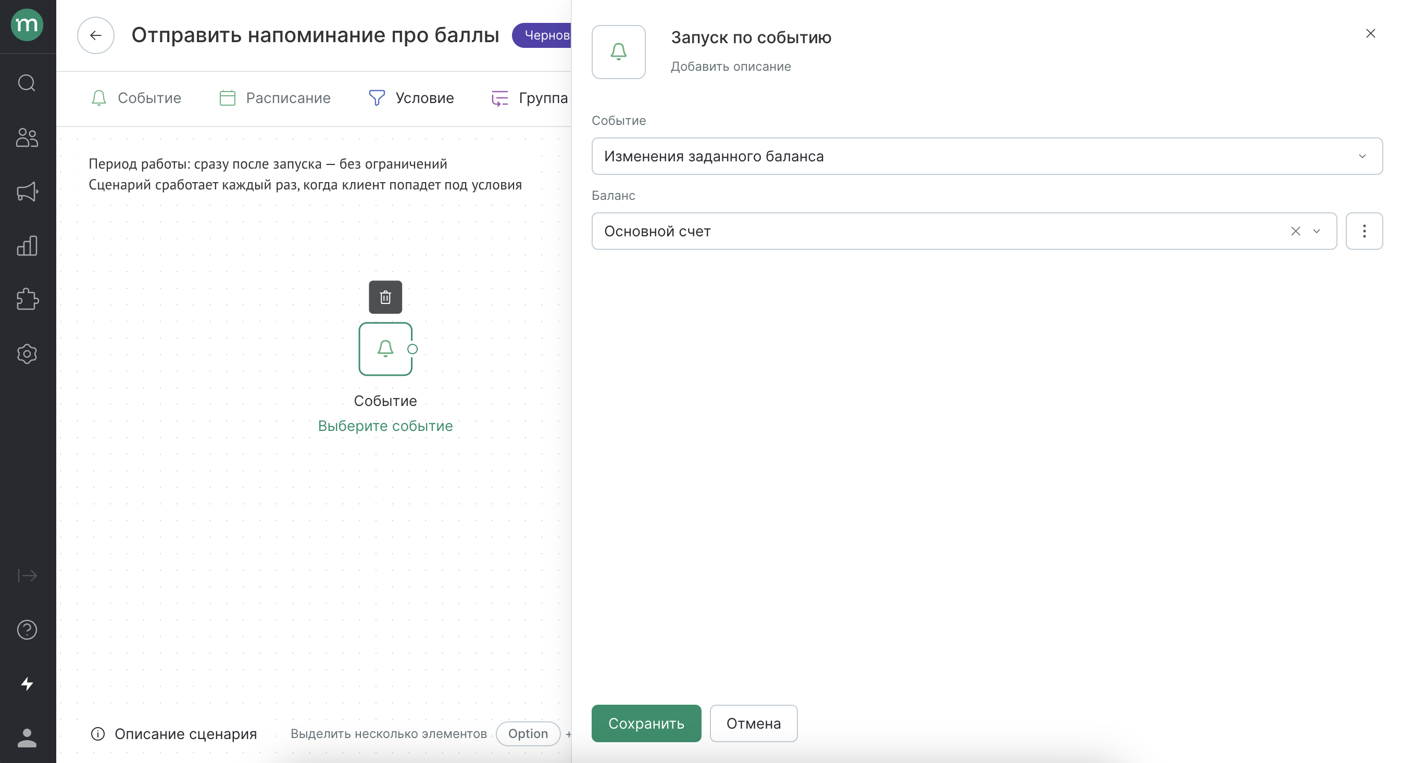Click the settings gear icon in sidebar
This screenshot has width=1401, height=763.
[x=27, y=354]
